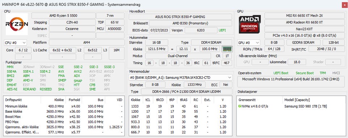Click the CZN-A0 stepping value

tap(72, 22)
